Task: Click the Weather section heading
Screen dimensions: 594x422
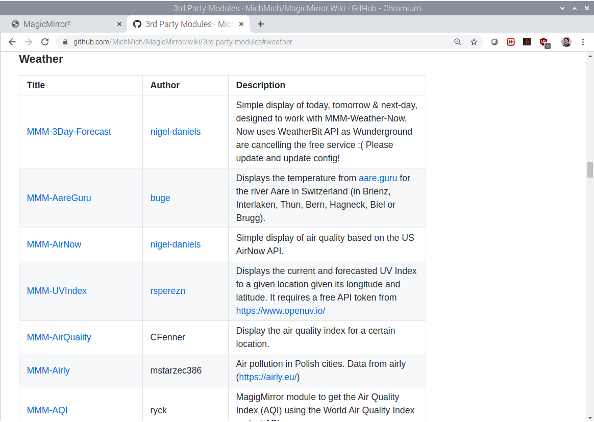Action: [x=41, y=59]
